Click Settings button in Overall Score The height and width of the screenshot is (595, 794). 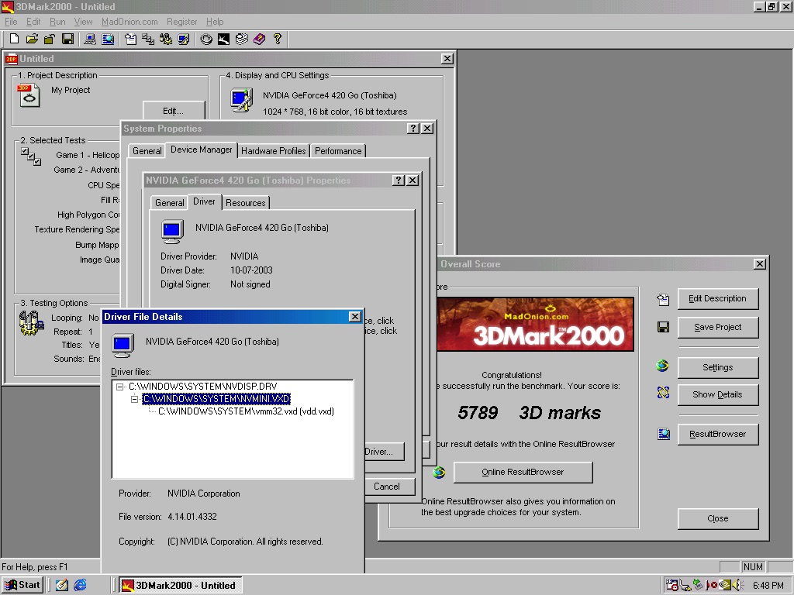point(717,367)
